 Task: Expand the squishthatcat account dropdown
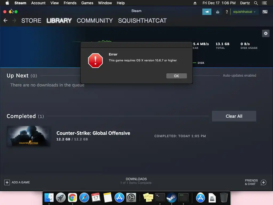tap(244, 12)
